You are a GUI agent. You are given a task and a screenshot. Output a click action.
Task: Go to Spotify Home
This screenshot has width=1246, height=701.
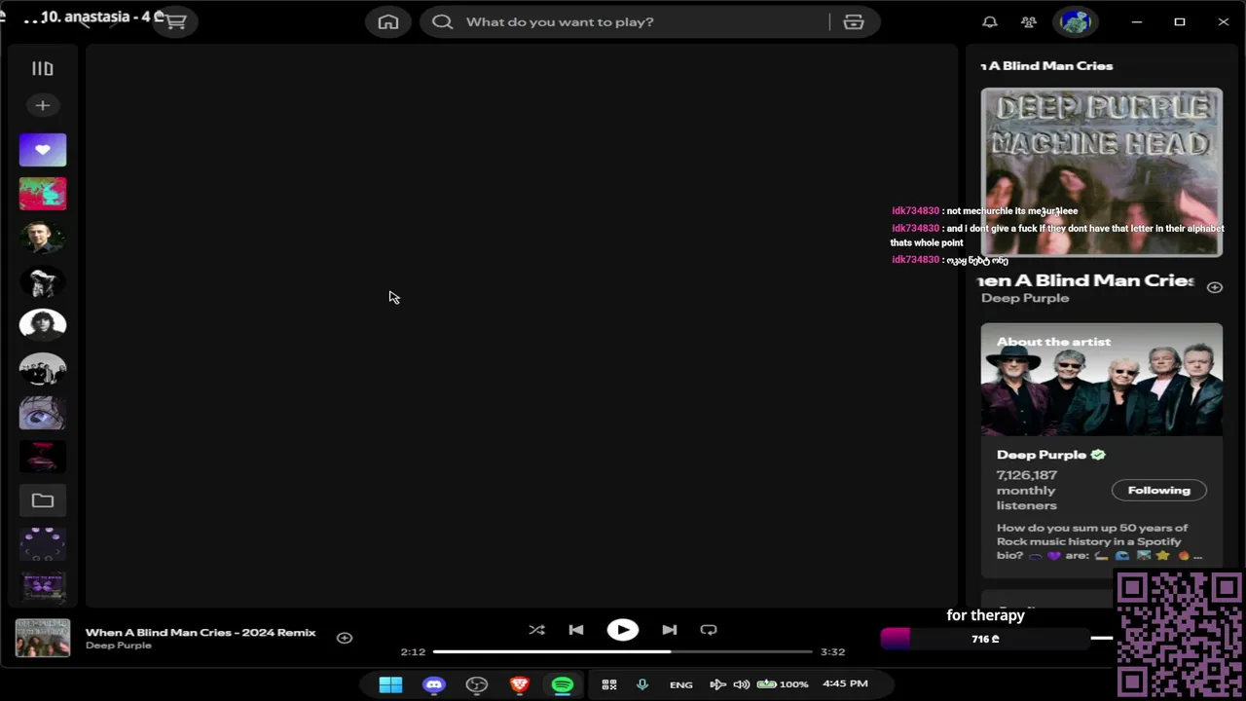[x=388, y=21]
